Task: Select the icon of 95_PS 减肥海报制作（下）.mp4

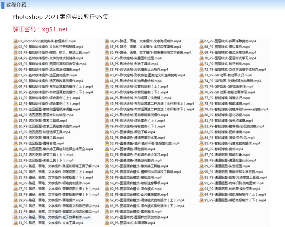Action: click(202, 200)
